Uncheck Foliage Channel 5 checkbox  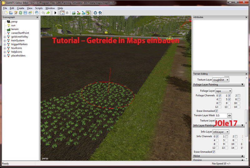tap(229, 99)
